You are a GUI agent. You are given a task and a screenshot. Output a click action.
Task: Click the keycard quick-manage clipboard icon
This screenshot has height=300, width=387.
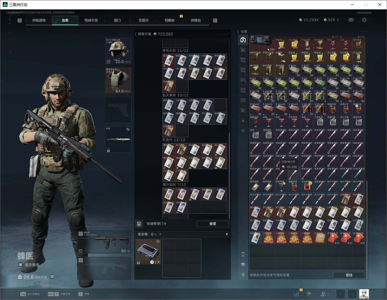point(139,224)
